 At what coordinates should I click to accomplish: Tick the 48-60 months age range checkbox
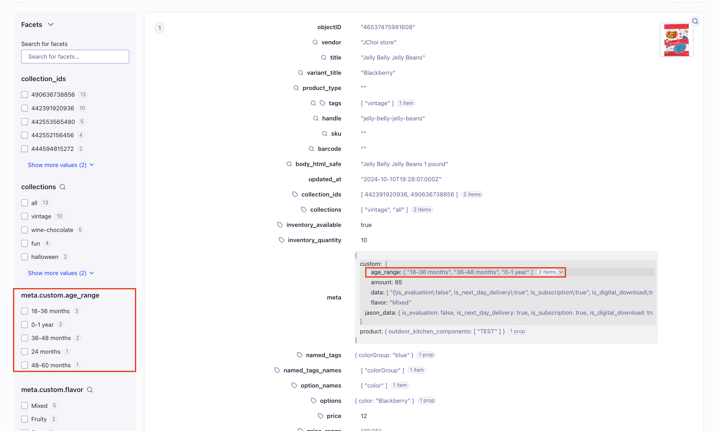pos(25,365)
